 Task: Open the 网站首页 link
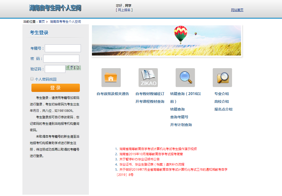point(237,10)
